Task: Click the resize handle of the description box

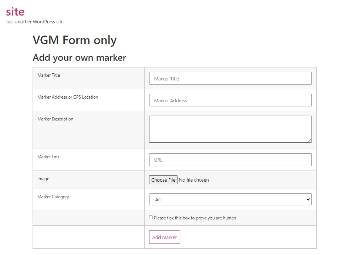Action: pos(310,140)
